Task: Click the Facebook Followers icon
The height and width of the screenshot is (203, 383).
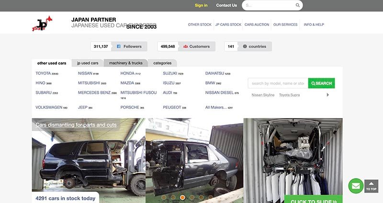Action: pyautogui.click(x=119, y=46)
